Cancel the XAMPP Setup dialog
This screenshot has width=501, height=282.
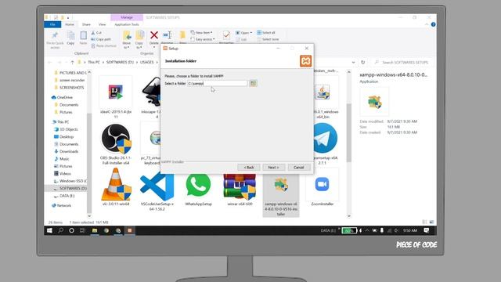click(299, 167)
